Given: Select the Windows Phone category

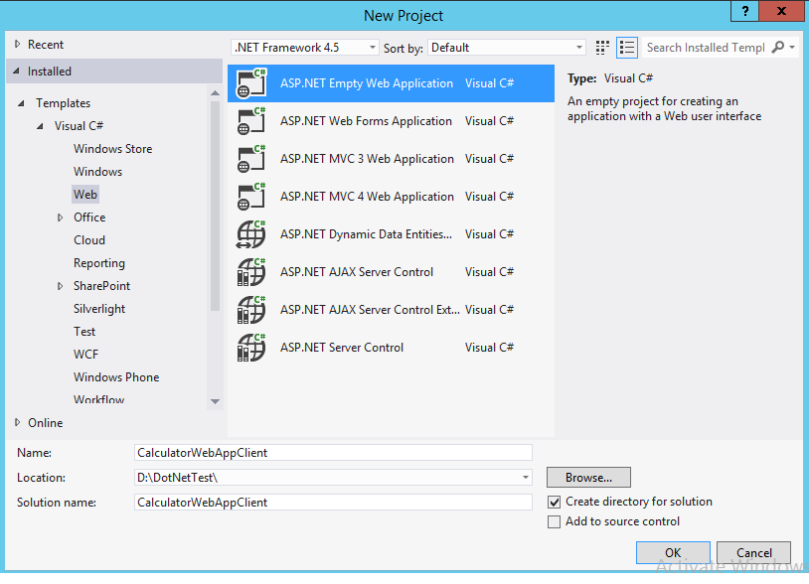Looking at the screenshot, I should pyautogui.click(x=116, y=377).
